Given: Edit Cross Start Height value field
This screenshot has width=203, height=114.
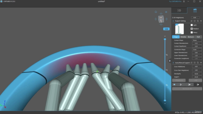Looking at the screenshot, I should click(197, 70).
